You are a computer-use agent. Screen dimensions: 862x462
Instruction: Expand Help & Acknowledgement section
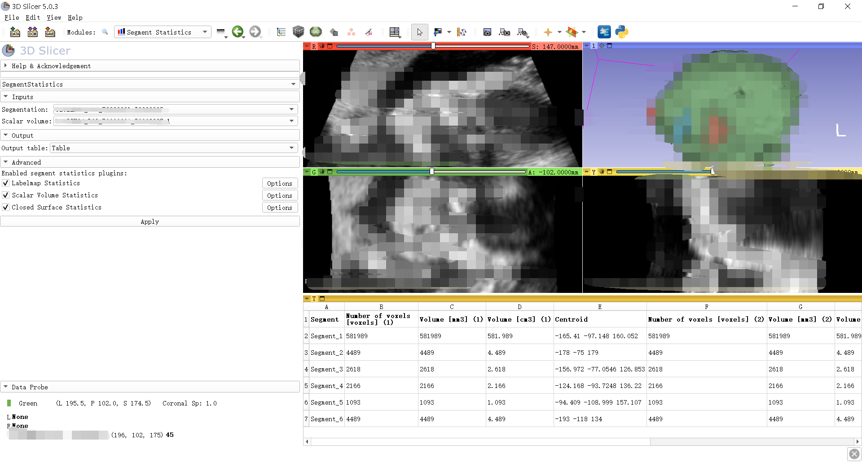[x=150, y=65]
